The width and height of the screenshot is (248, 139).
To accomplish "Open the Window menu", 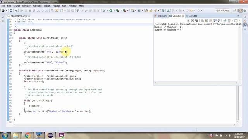I will pyautogui.click(x=72, y=6).
